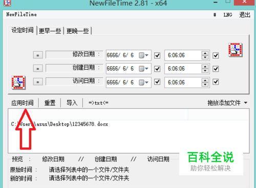Decrease the 修改日期 time with spinner down
This screenshot has height=188, width=256.
click(x=205, y=57)
